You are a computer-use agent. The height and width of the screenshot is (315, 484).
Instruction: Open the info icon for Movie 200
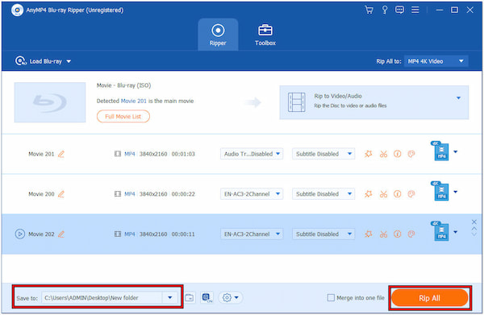pos(397,194)
